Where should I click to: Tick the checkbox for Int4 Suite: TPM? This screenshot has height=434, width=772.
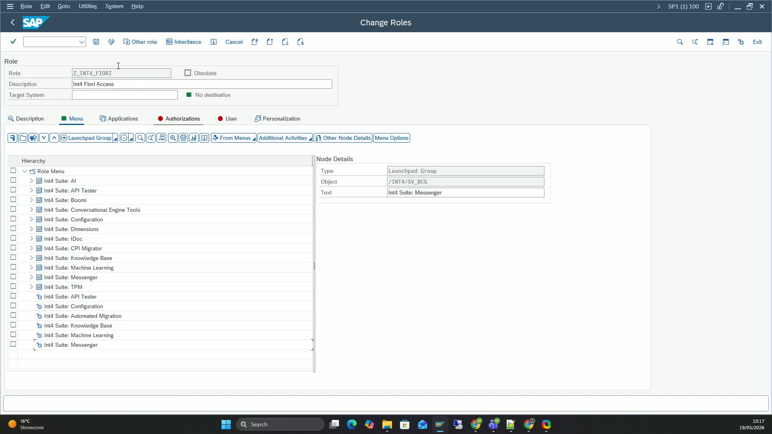[x=13, y=287]
